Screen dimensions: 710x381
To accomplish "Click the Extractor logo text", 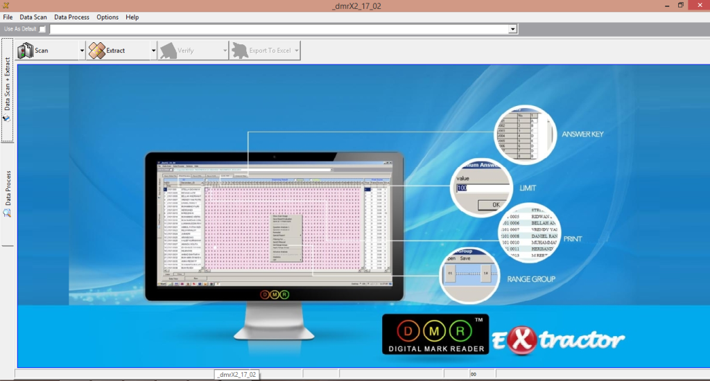I will pos(558,340).
